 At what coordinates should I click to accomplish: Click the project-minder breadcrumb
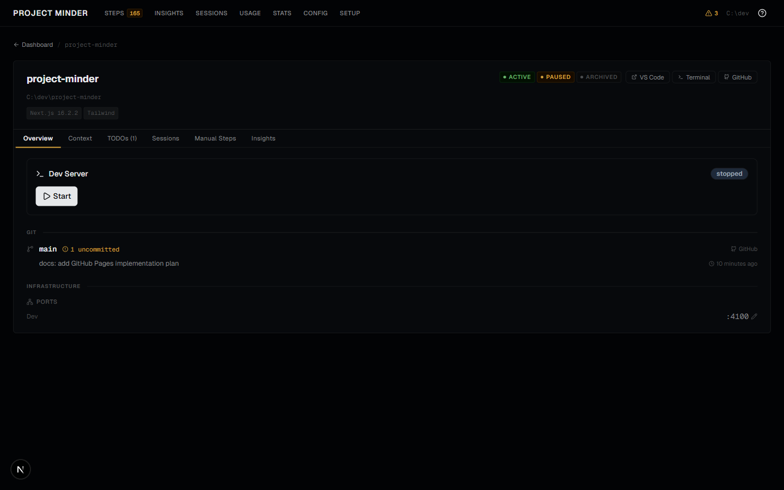[90, 45]
